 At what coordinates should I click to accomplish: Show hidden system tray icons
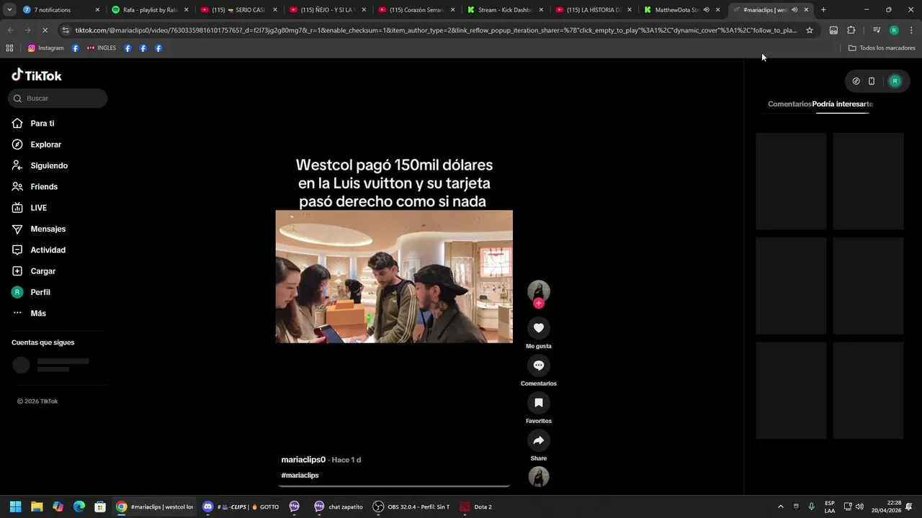[x=780, y=507]
